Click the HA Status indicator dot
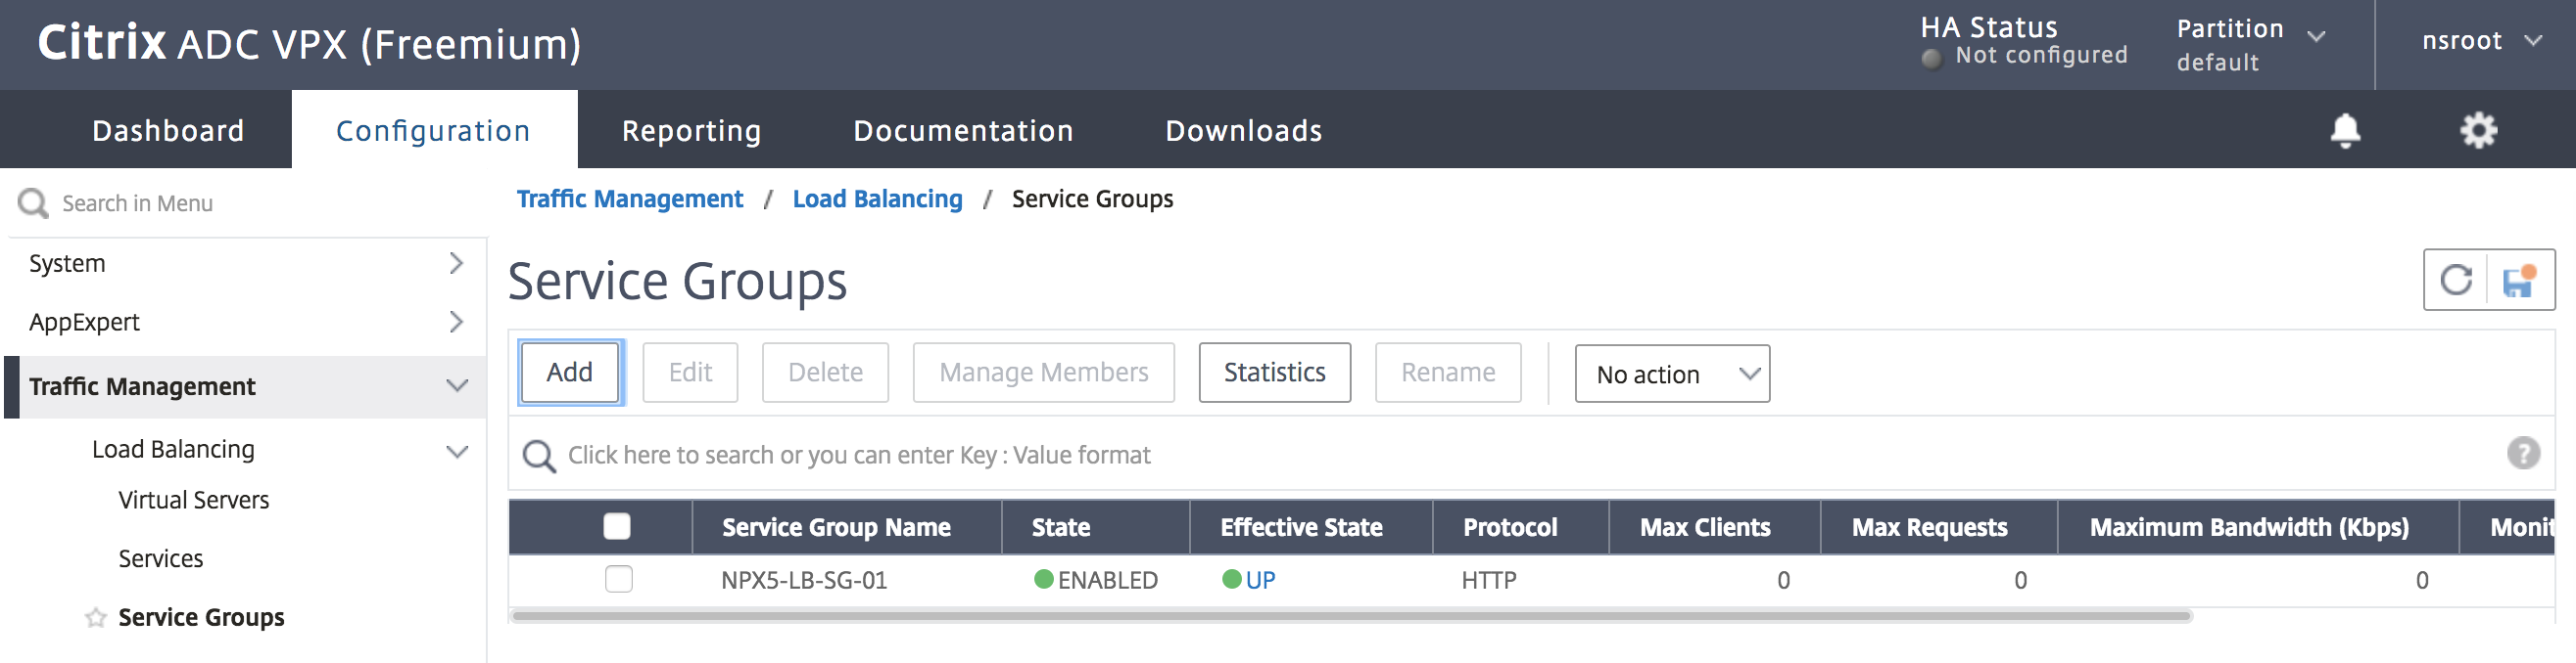2576x663 pixels. 1932,58
